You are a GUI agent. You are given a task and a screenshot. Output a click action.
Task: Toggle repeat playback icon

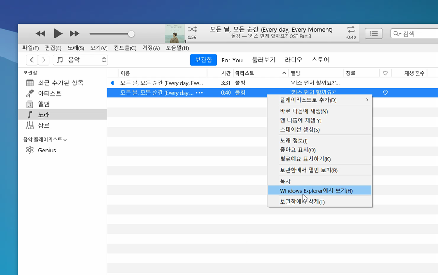pyautogui.click(x=351, y=29)
